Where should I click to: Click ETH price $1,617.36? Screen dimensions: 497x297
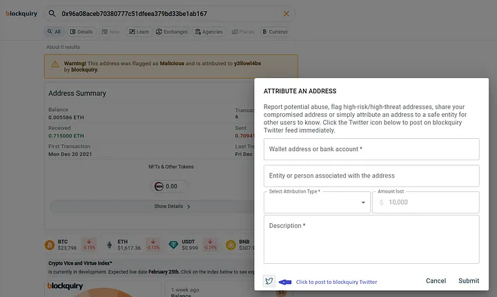[x=129, y=248]
